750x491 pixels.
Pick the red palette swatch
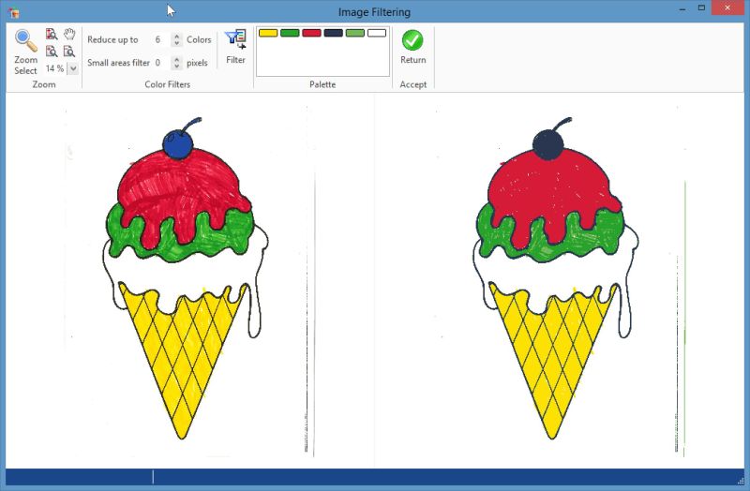(311, 33)
